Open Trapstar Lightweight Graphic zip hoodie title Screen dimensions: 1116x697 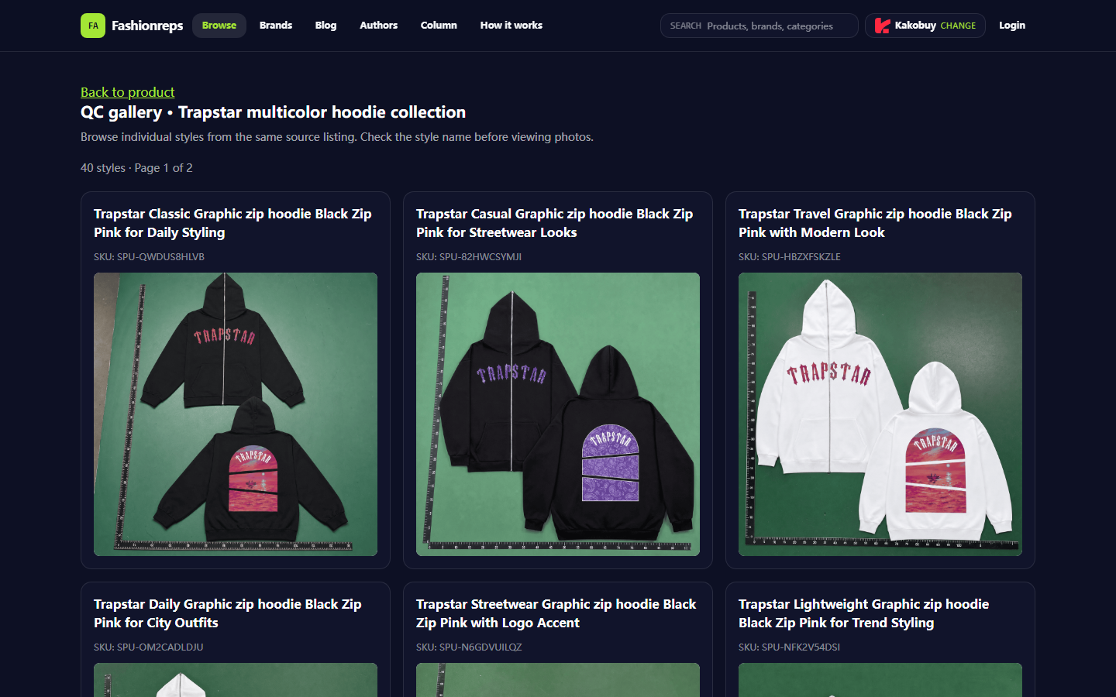pos(864,613)
